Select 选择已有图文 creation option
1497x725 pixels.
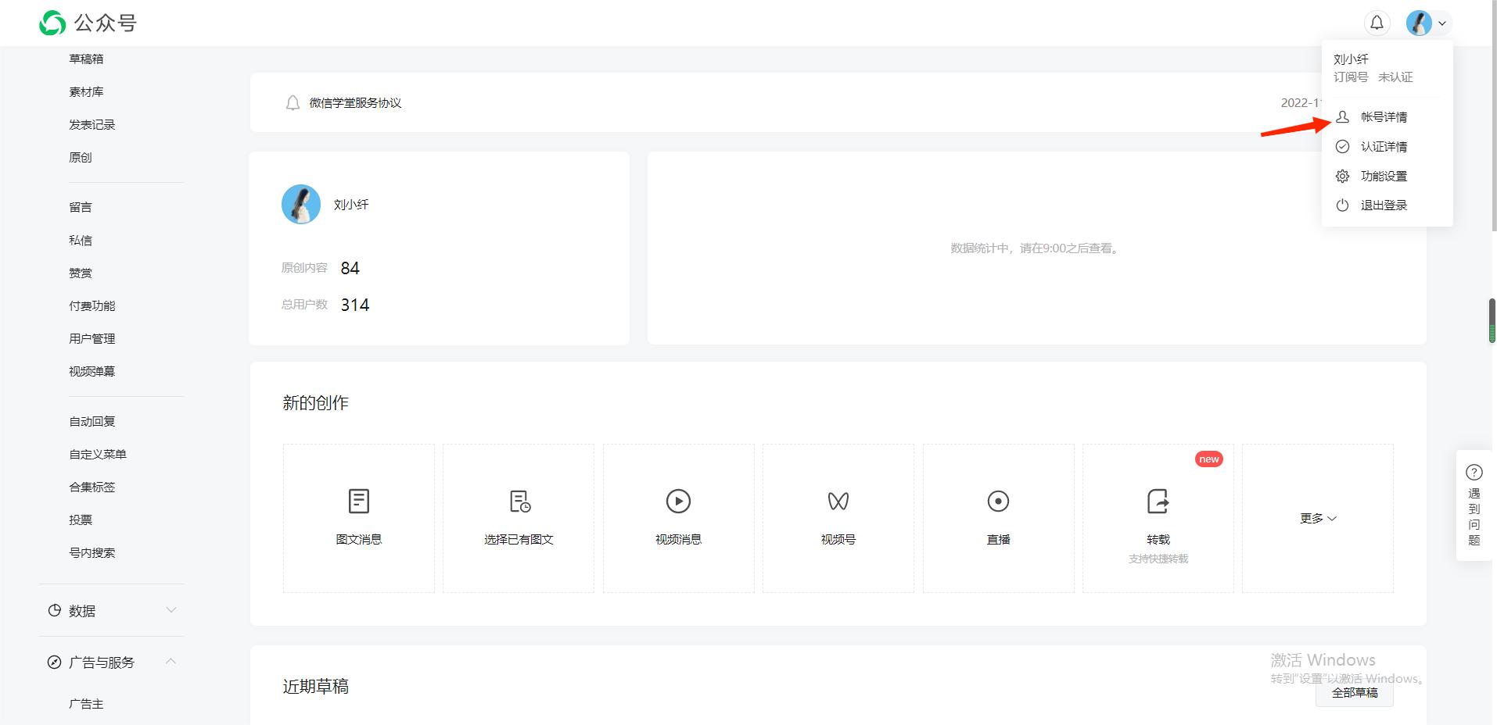518,517
